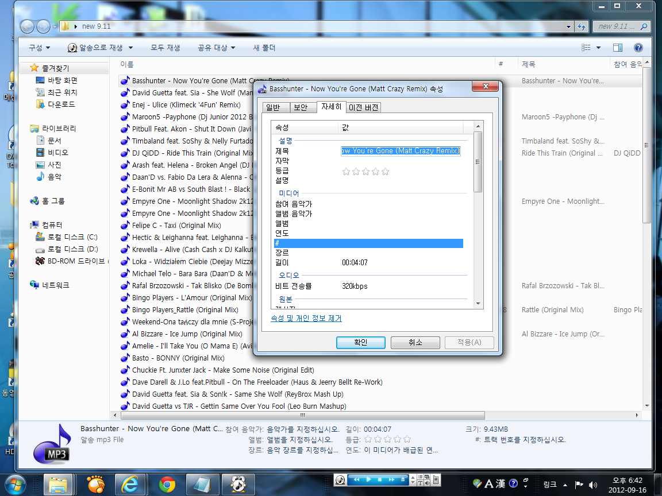Play track in taskbar mini player
Screen dimensions: 662x496
[368, 479]
